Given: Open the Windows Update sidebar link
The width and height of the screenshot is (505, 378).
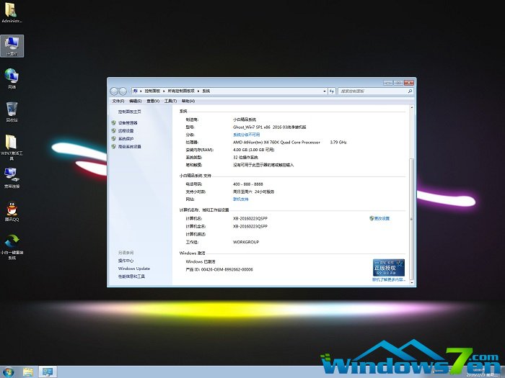Looking at the screenshot, I should [x=134, y=269].
